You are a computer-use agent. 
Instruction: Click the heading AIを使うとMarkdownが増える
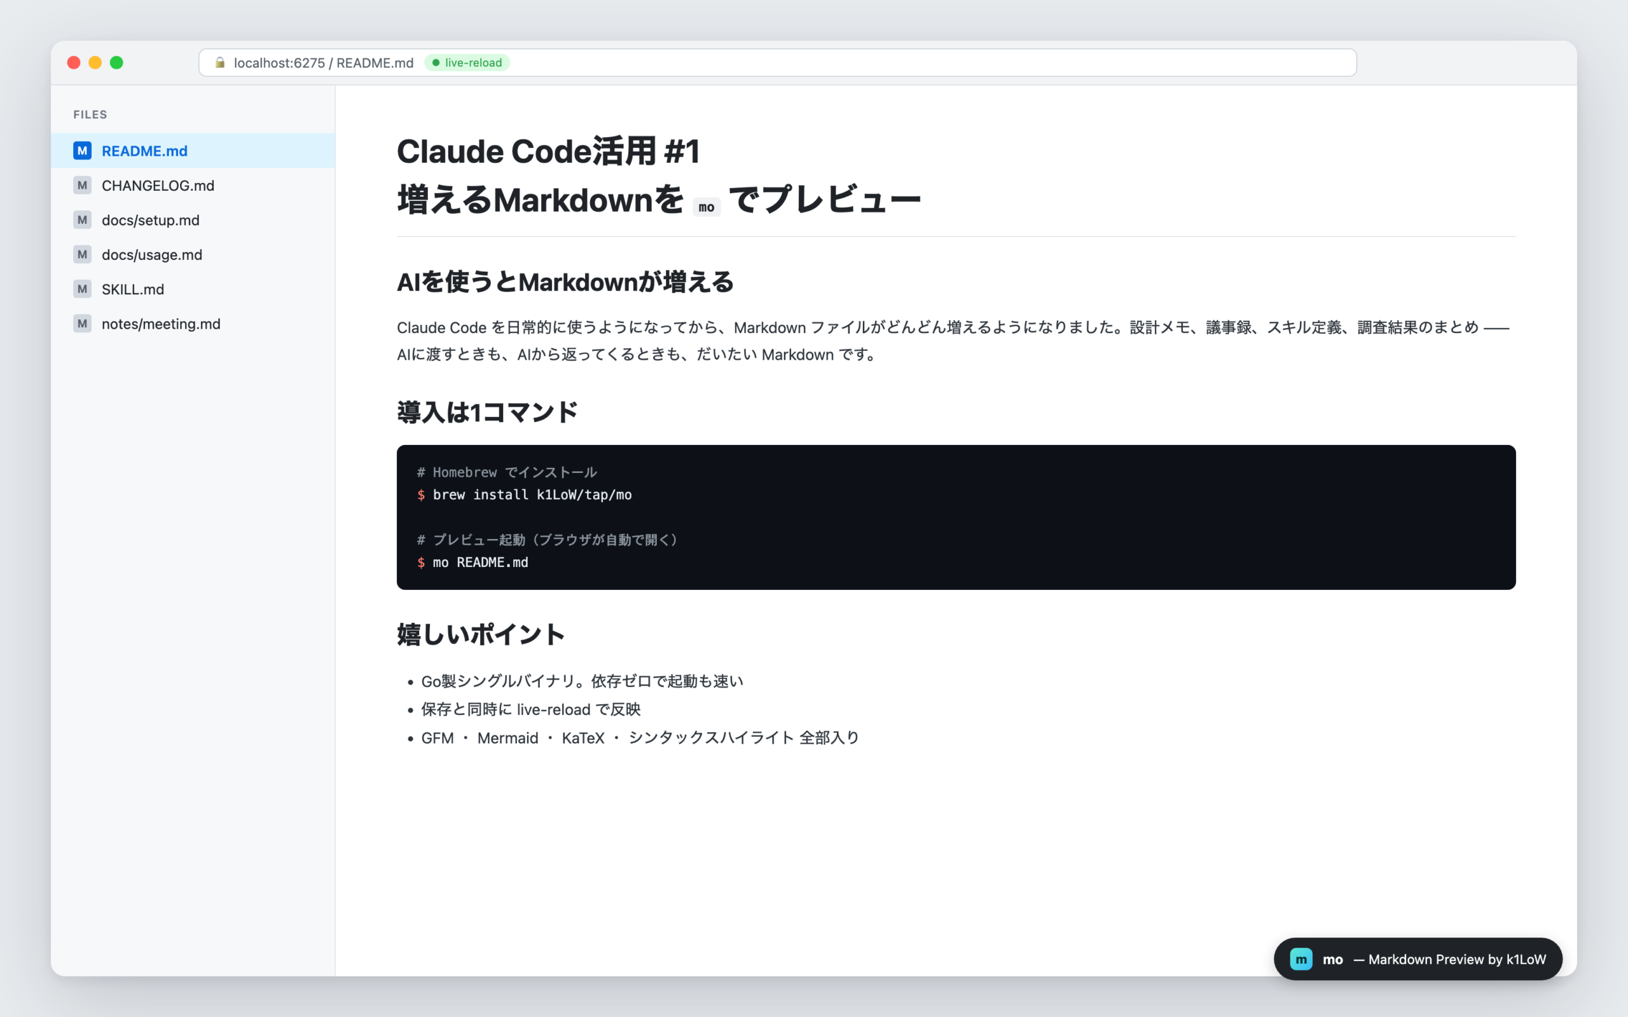click(565, 282)
